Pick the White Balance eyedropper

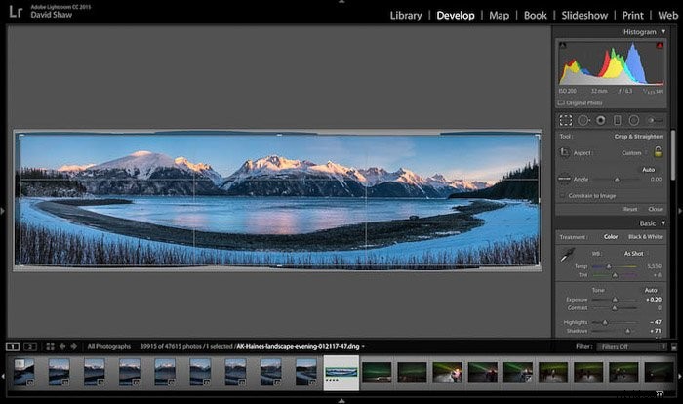pyautogui.click(x=567, y=255)
